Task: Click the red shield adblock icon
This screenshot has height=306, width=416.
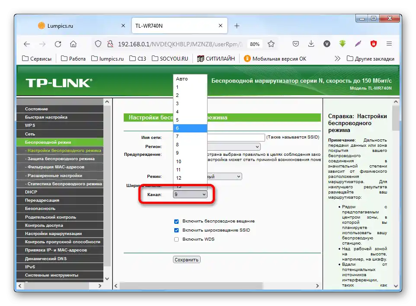Action: pyautogui.click(x=374, y=44)
